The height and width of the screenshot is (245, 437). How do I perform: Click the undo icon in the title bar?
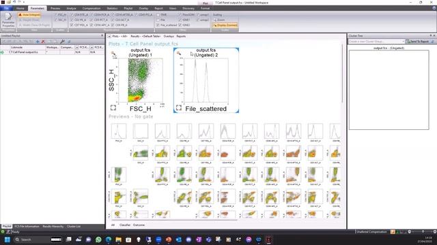tap(14, 2)
